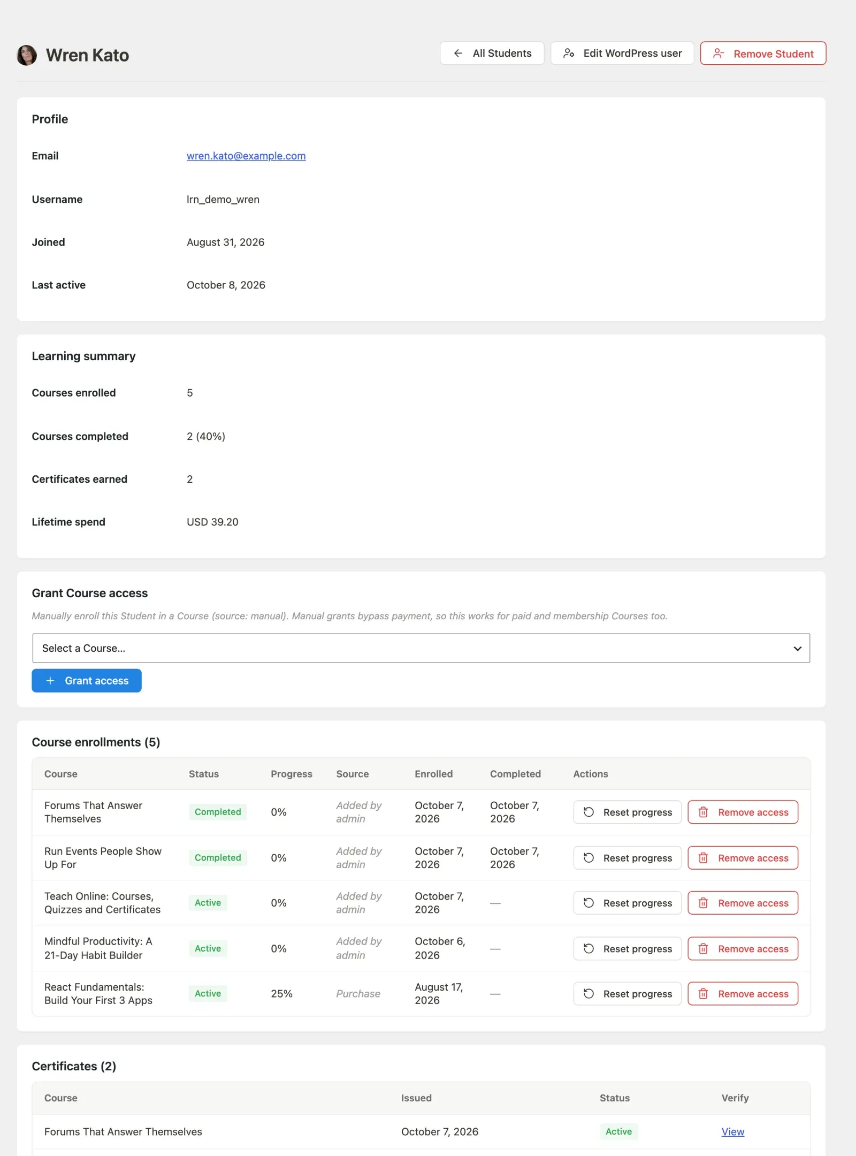Click the Purchase source cell
The height and width of the screenshot is (1156, 856).
(358, 994)
